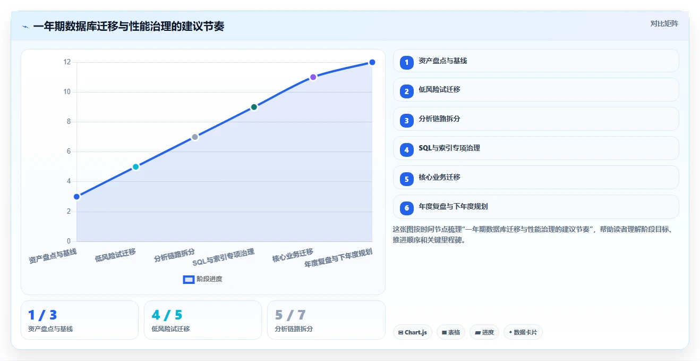
Task: Click x-axis label 资产盘点与基线
Action: tap(53, 256)
